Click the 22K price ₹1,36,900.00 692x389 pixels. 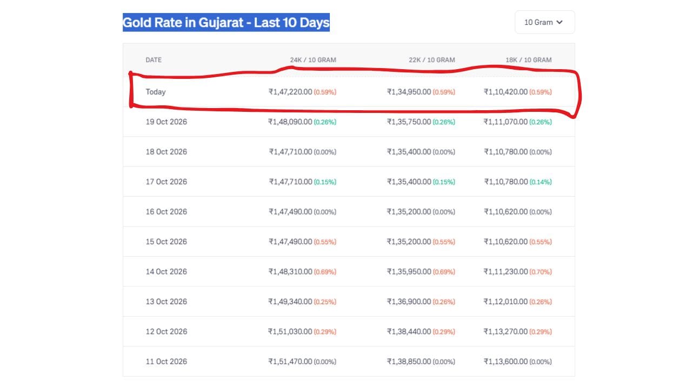point(409,301)
